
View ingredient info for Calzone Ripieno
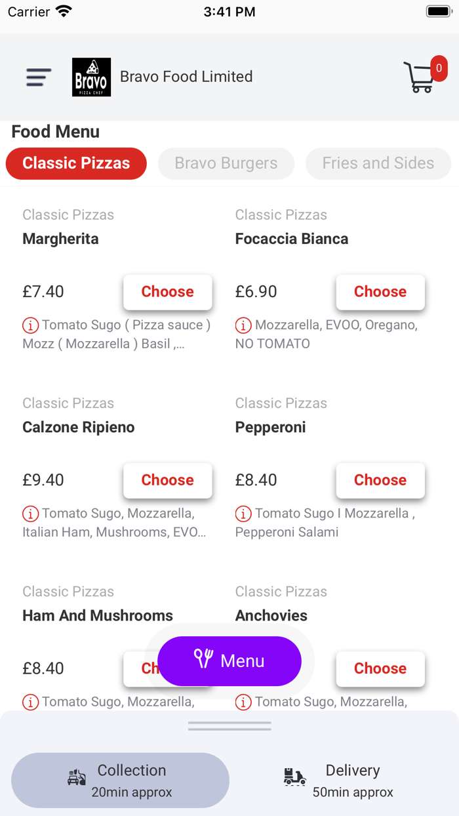(x=30, y=513)
